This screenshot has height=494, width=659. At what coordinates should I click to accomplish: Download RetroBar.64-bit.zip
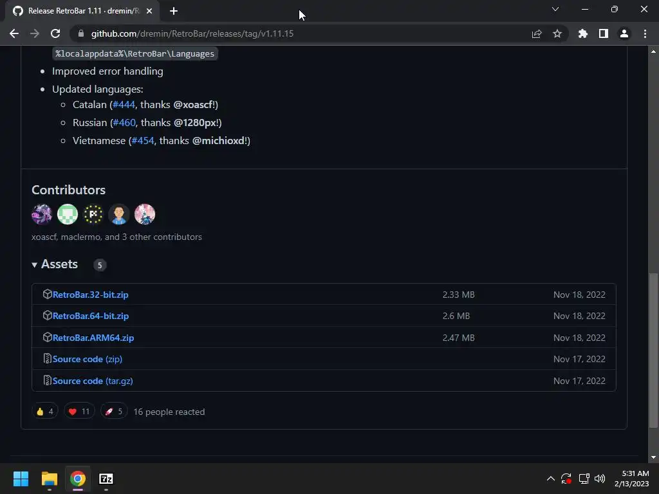pyautogui.click(x=91, y=316)
